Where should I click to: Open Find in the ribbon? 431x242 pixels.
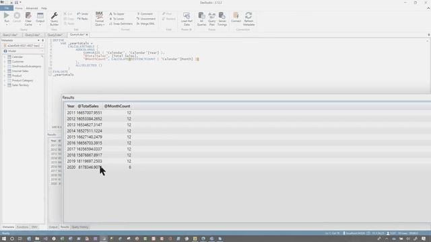167,13
